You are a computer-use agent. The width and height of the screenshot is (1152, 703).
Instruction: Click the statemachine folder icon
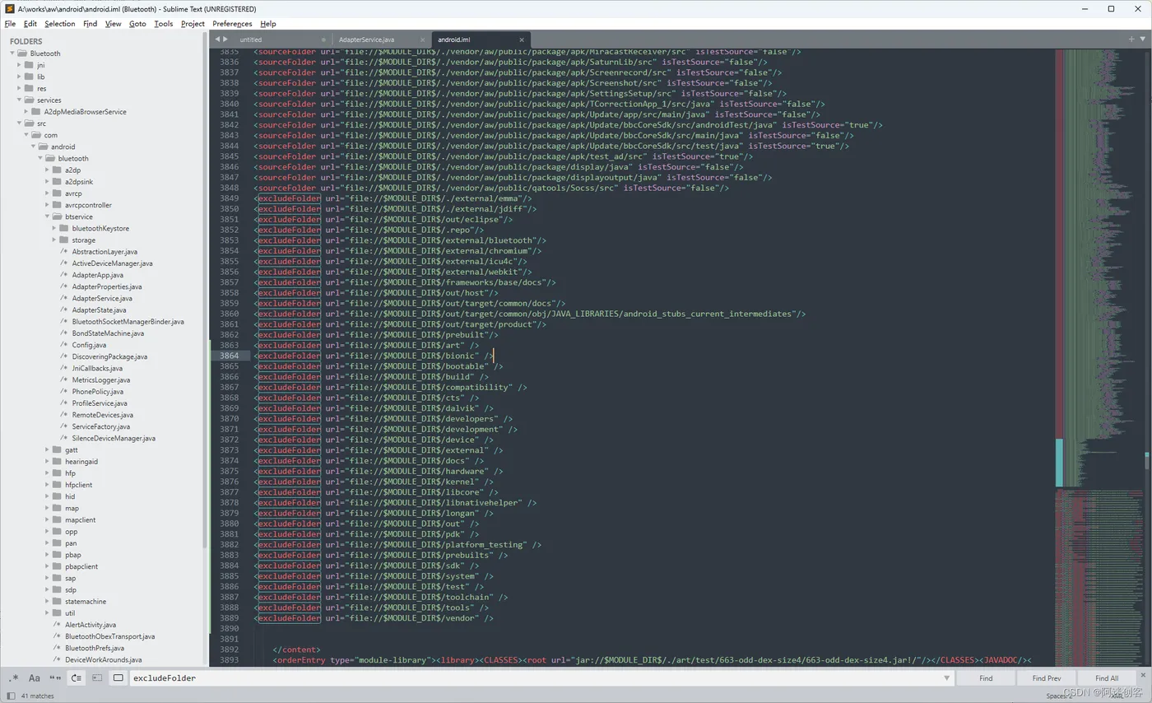[57, 601]
